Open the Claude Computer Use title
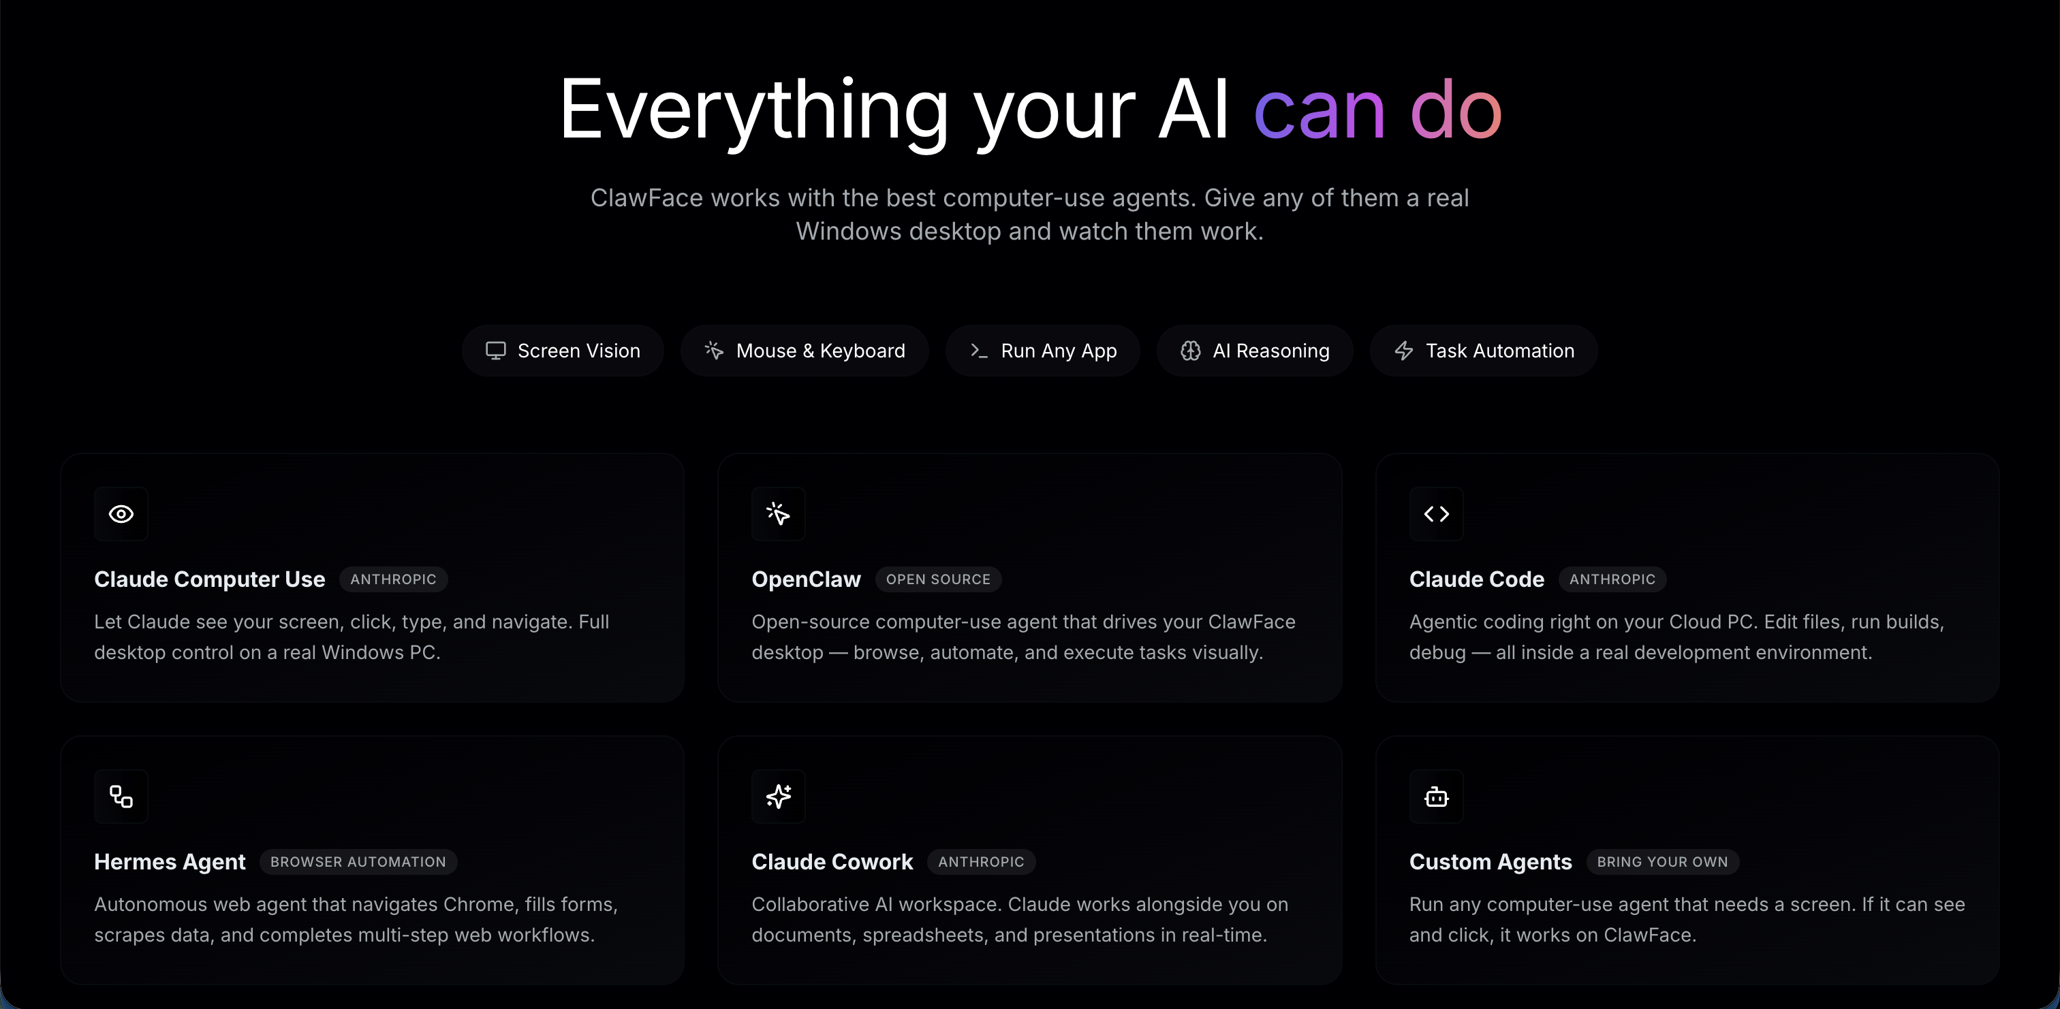The width and height of the screenshot is (2060, 1009). 210,579
